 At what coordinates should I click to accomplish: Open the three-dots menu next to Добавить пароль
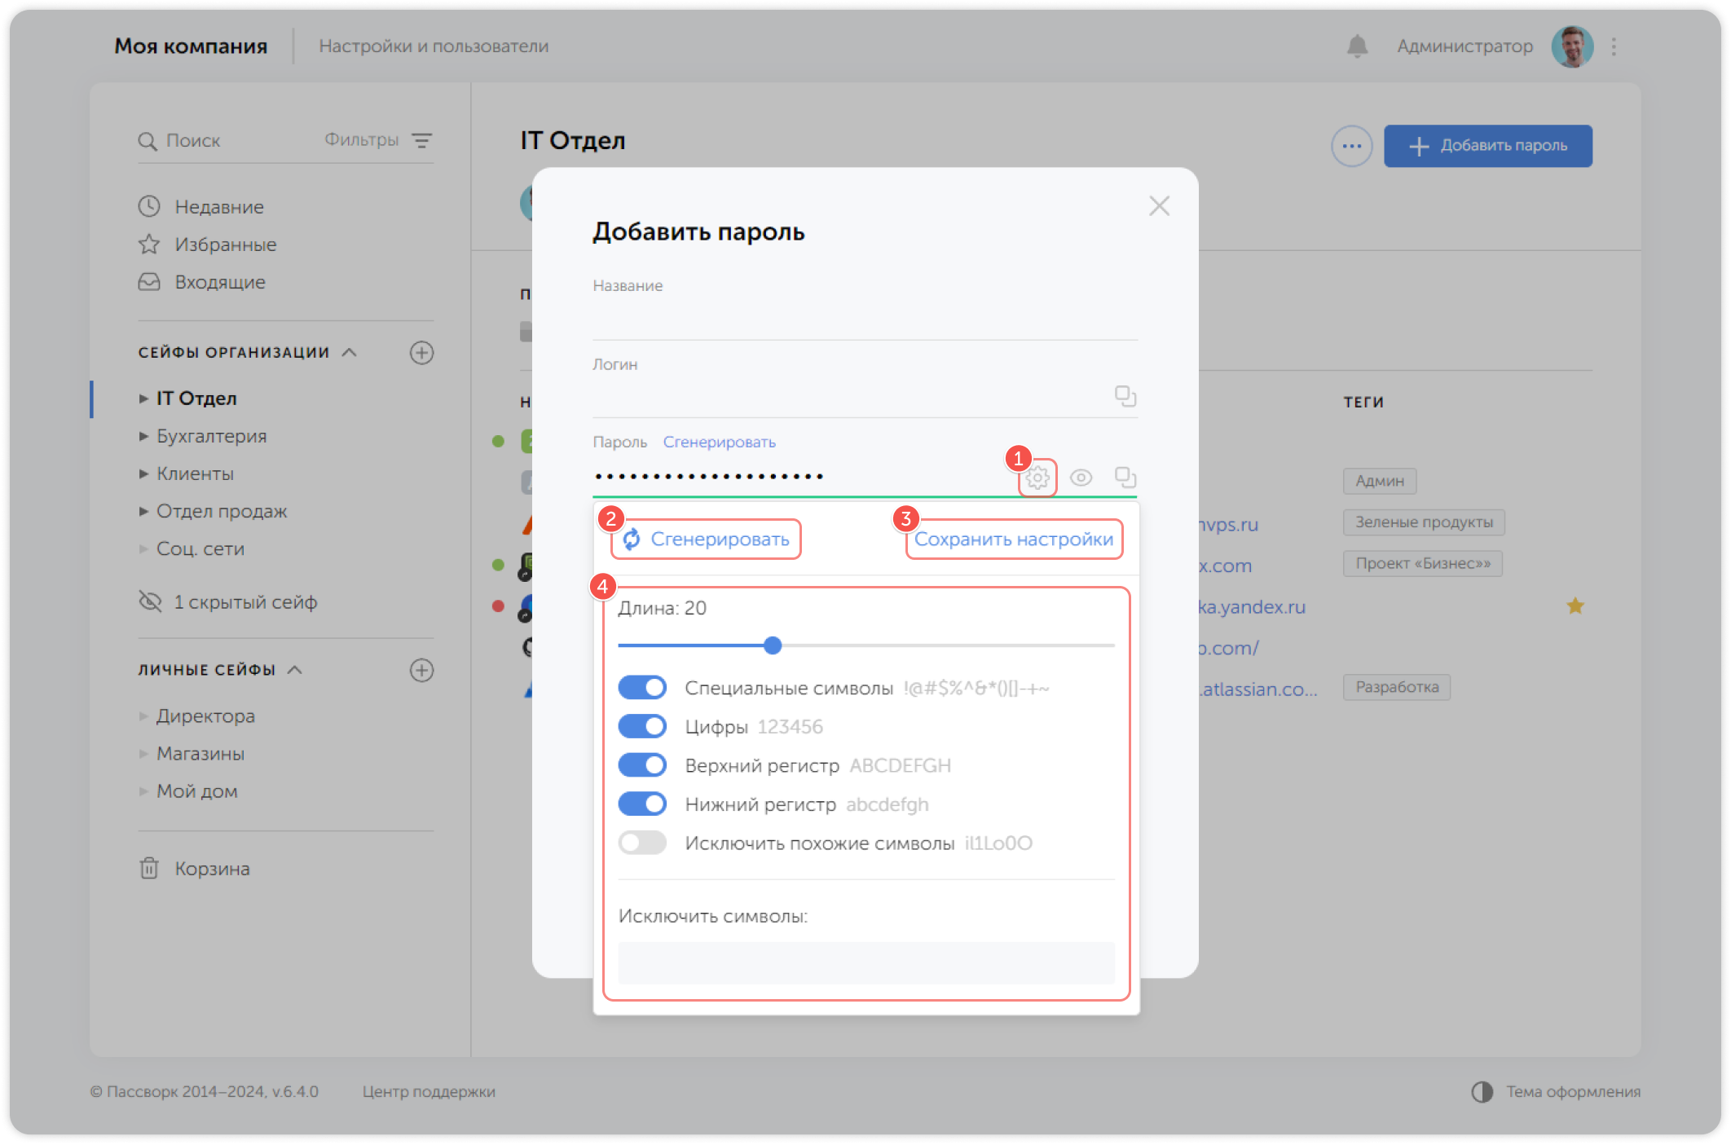pyautogui.click(x=1351, y=146)
